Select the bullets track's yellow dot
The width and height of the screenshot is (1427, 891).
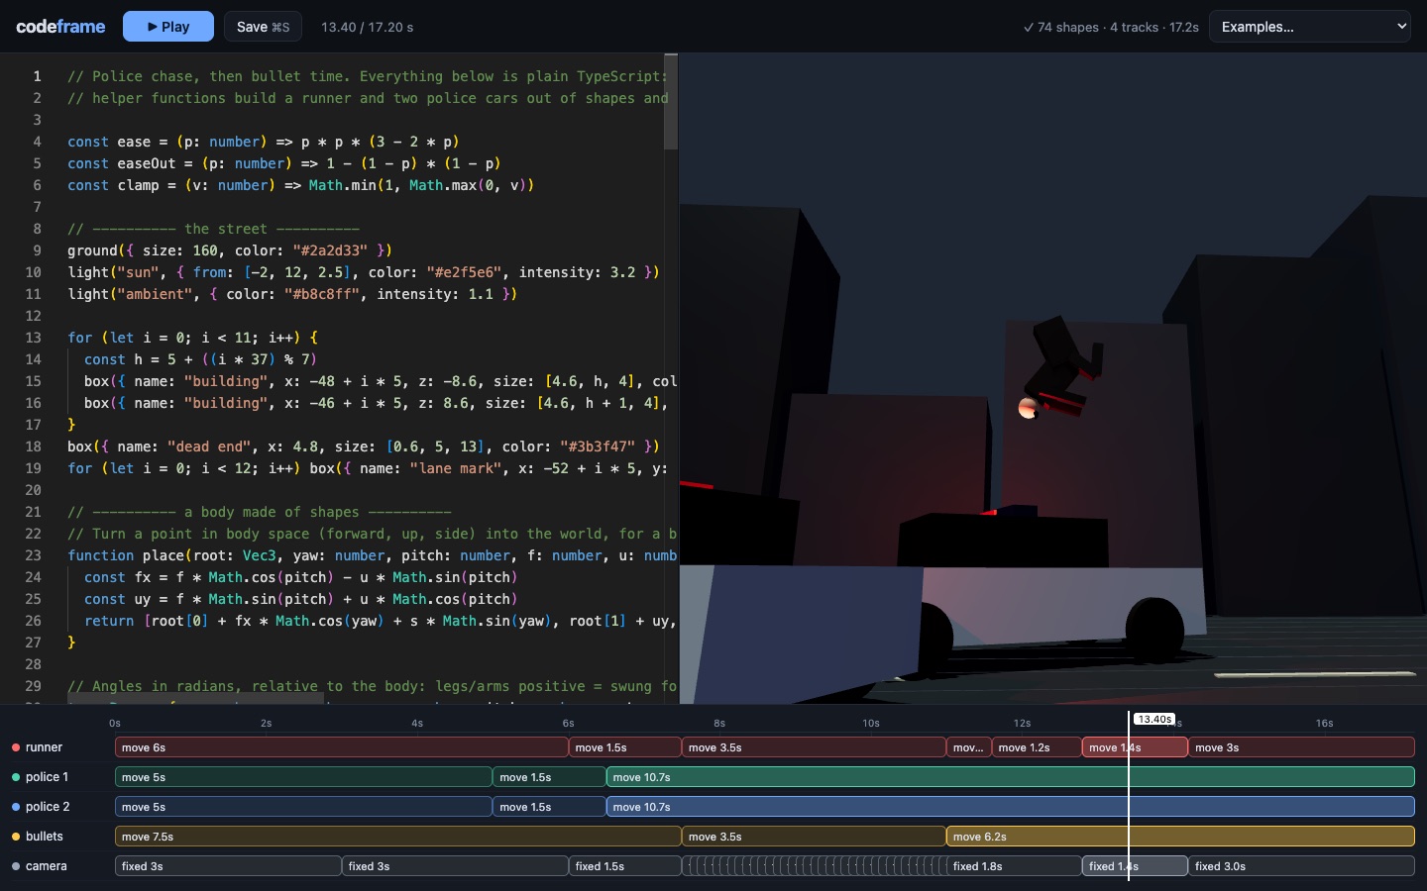click(x=16, y=837)
